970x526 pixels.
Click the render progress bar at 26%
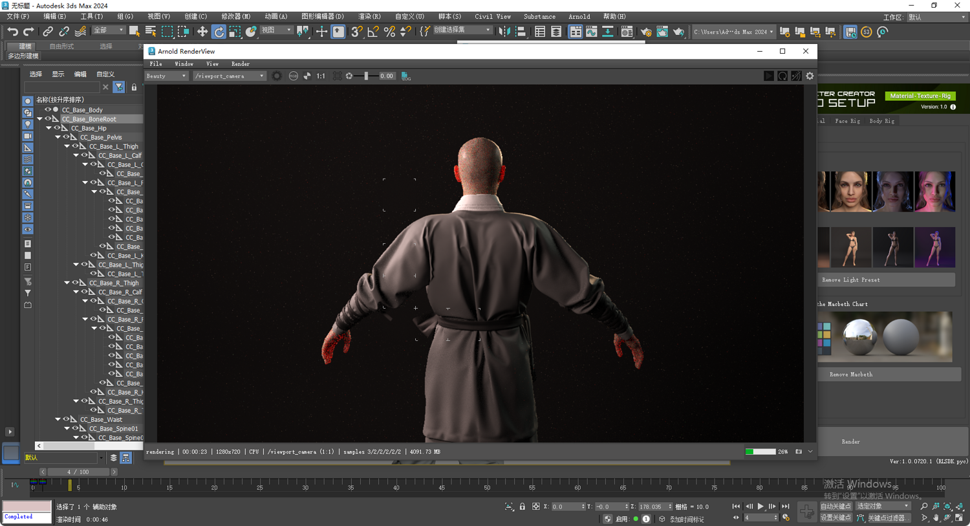coord(760,452)
